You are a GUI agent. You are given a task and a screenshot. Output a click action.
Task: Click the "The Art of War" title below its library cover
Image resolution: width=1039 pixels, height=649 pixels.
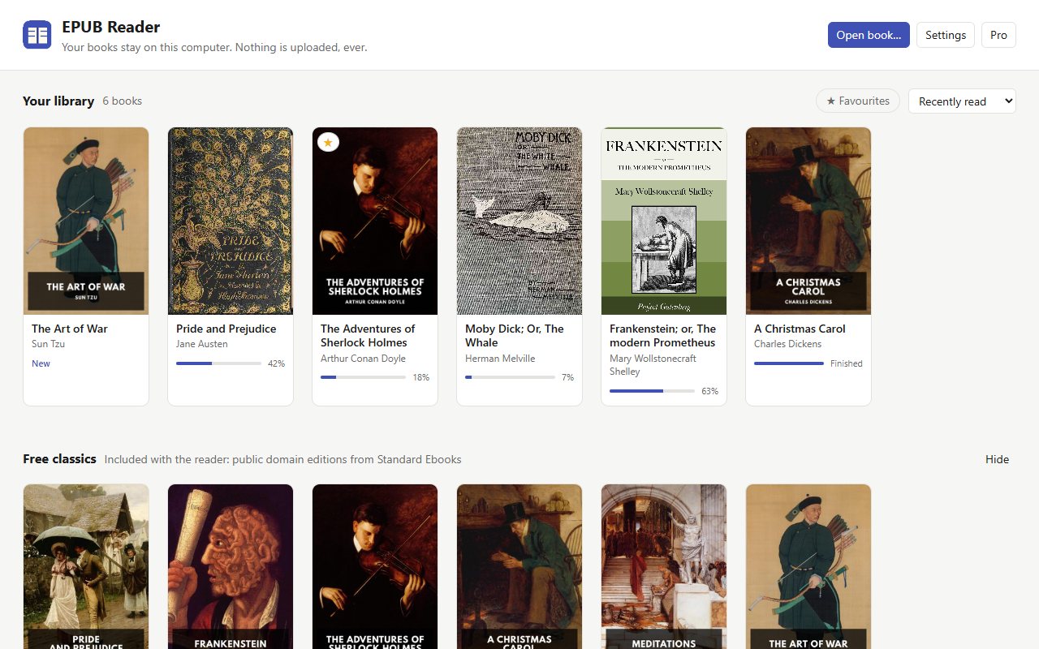coord(69,329)
